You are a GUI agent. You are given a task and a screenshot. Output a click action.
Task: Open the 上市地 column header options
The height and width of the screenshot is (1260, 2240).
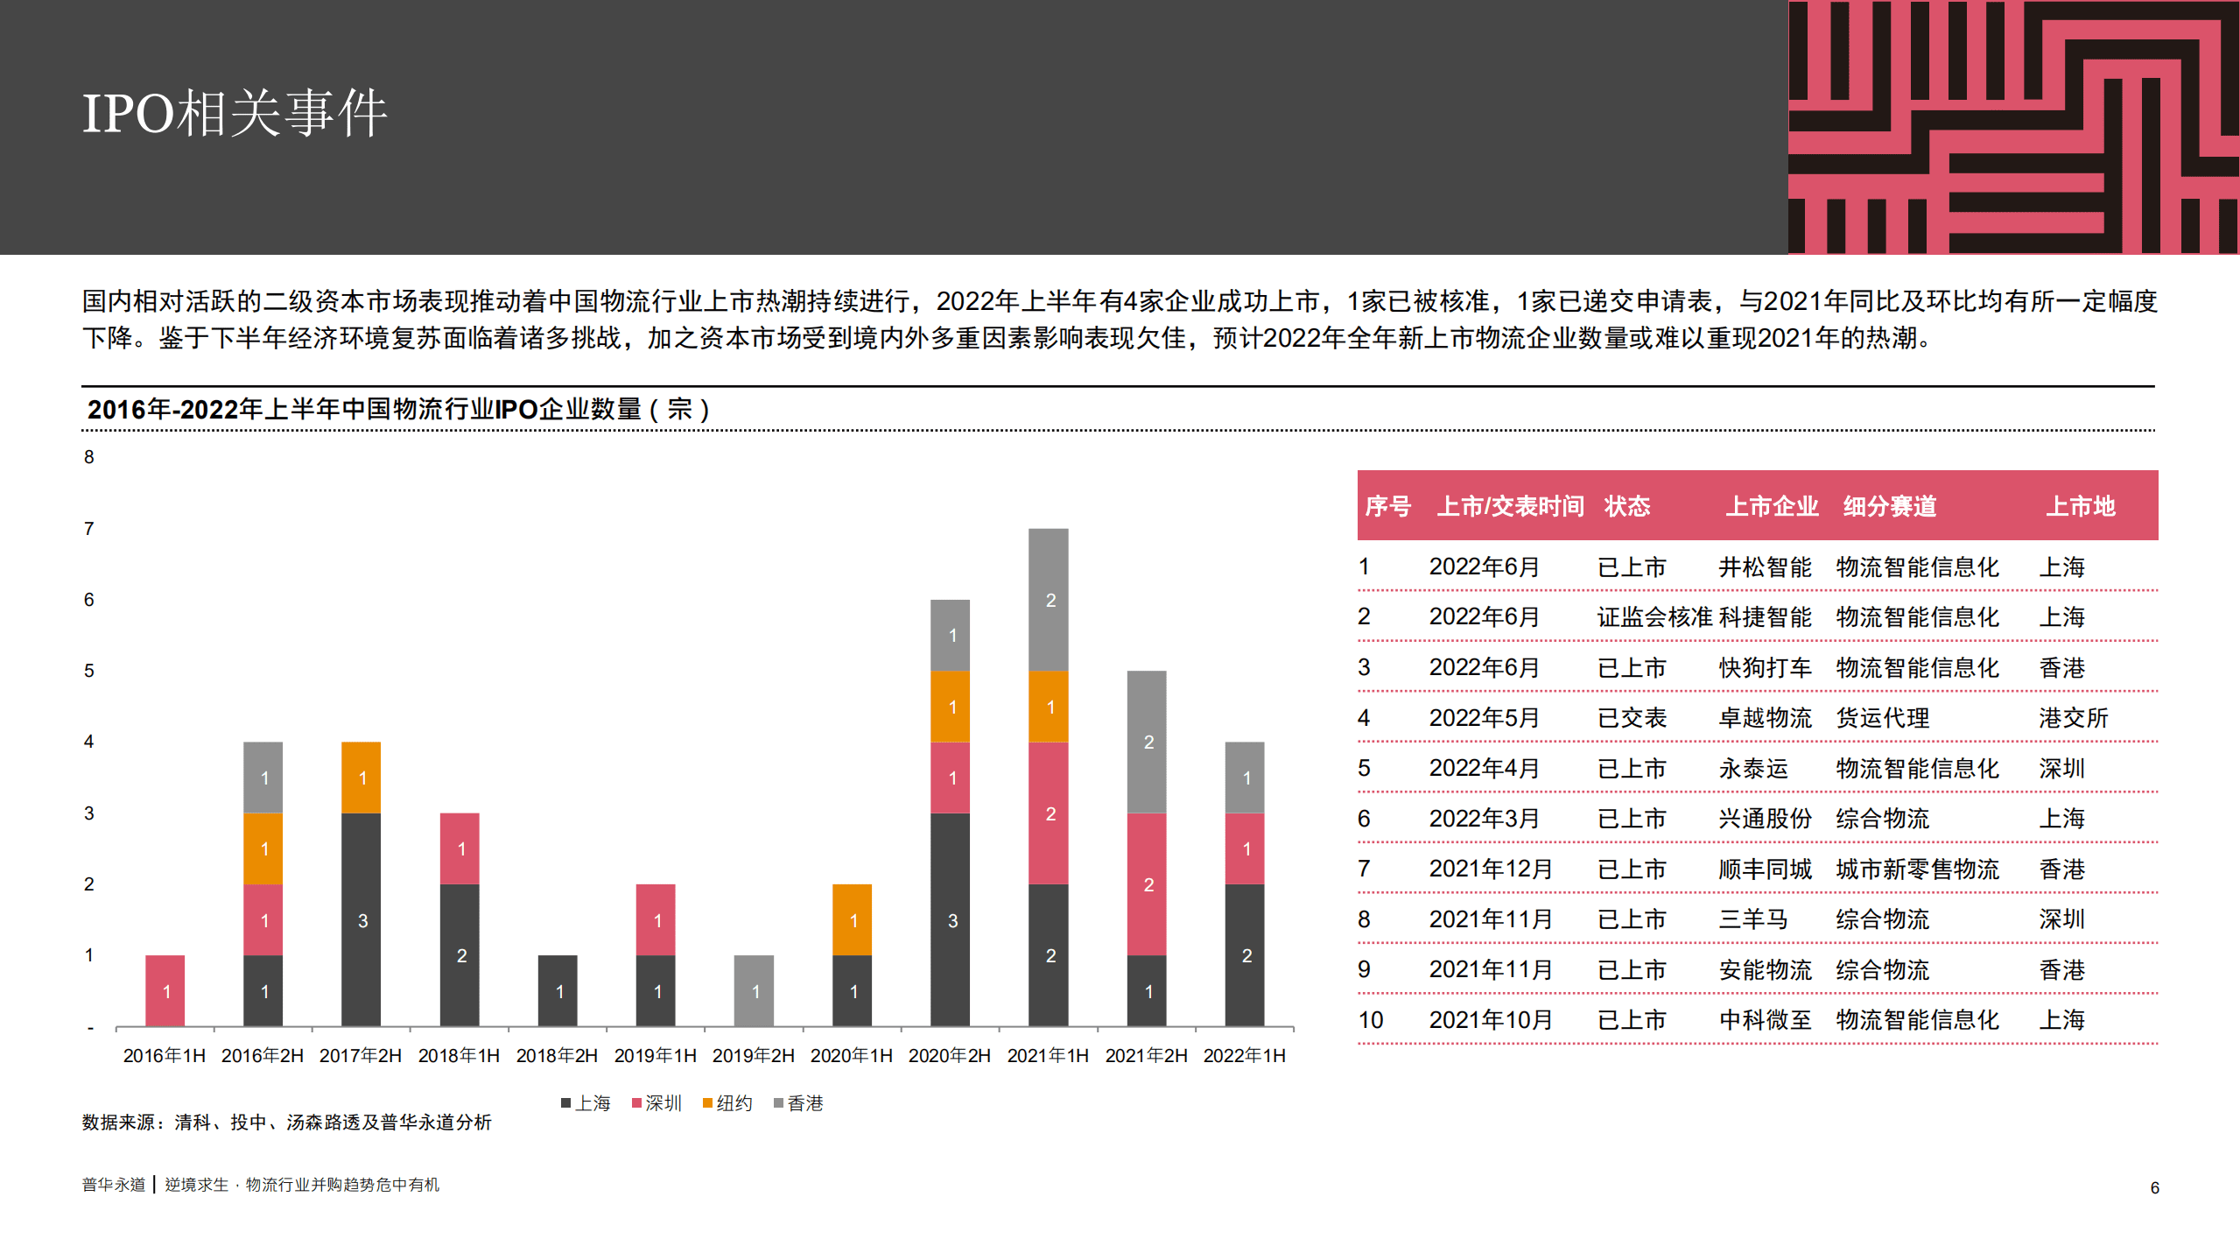(x=2080, y=506)
